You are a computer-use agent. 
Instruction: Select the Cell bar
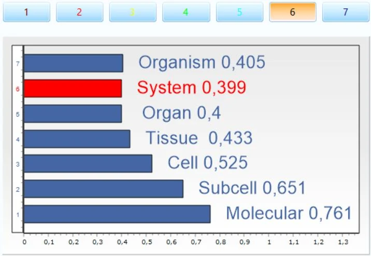[88, 164]
